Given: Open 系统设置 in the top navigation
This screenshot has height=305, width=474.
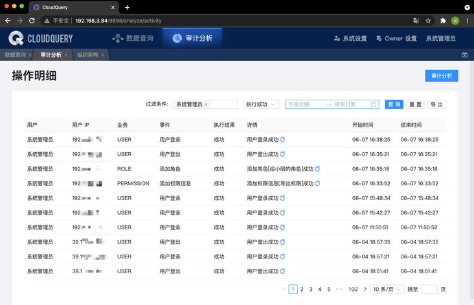Looking at the screenshot, I should coord(350,38).
